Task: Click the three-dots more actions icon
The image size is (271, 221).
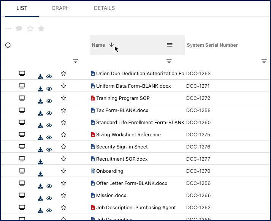Action: click(x=8, y=28)
